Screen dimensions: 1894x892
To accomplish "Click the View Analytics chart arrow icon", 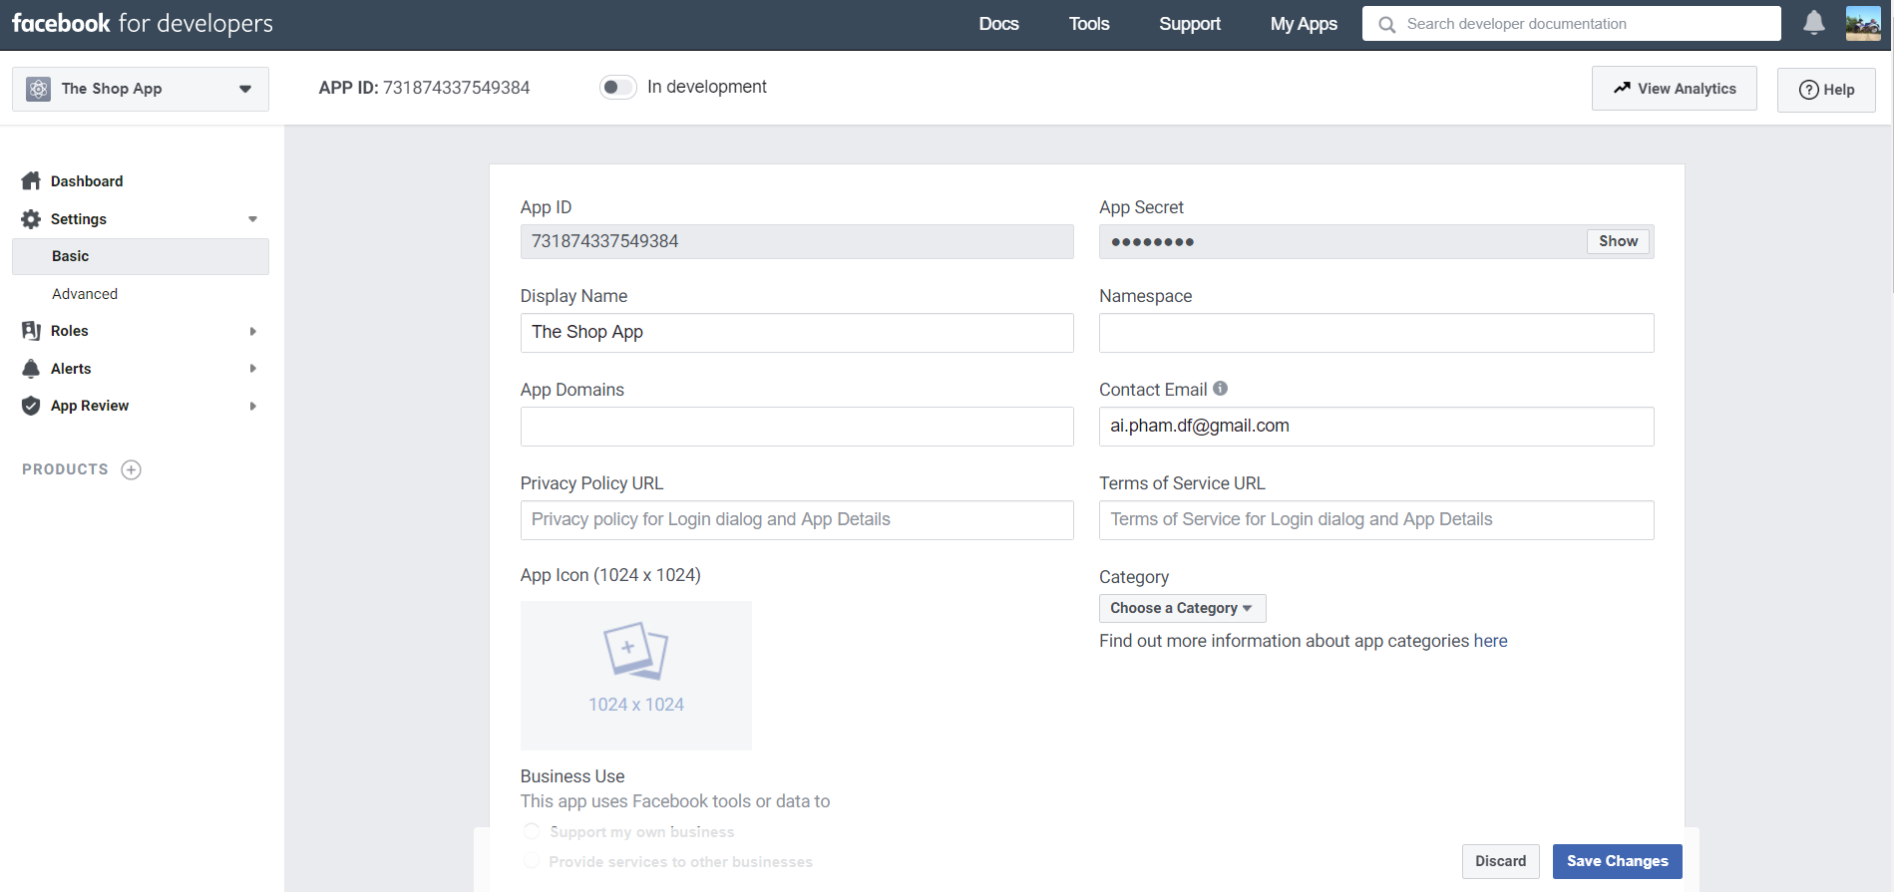I will [x=1623, y=88].
